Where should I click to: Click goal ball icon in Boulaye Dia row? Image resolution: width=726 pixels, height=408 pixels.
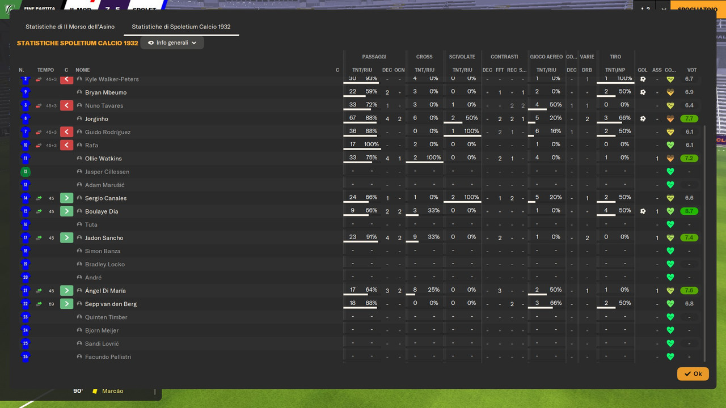click(643, 211)
